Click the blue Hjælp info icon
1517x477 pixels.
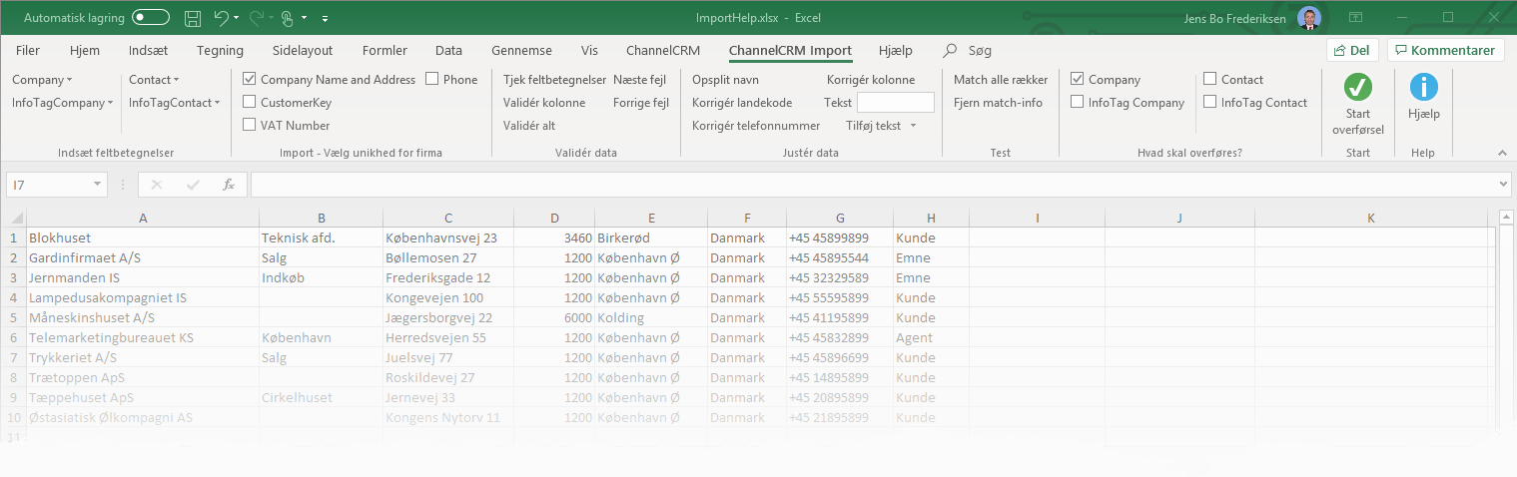[x=1423, y=87]
